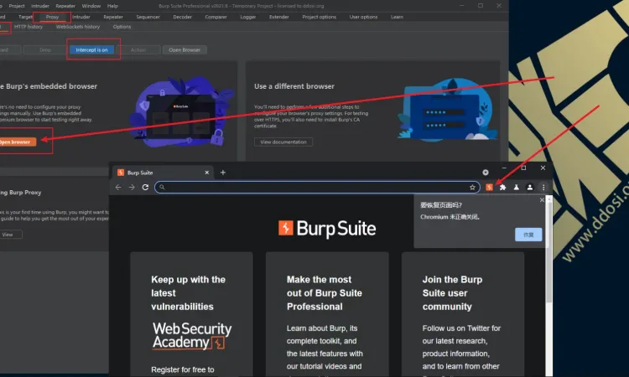The width and height of the screenshot is (629, 377).
Task: Close the Burp Suite browser tab
Action: pyautogui.click(x=207, y=173)
